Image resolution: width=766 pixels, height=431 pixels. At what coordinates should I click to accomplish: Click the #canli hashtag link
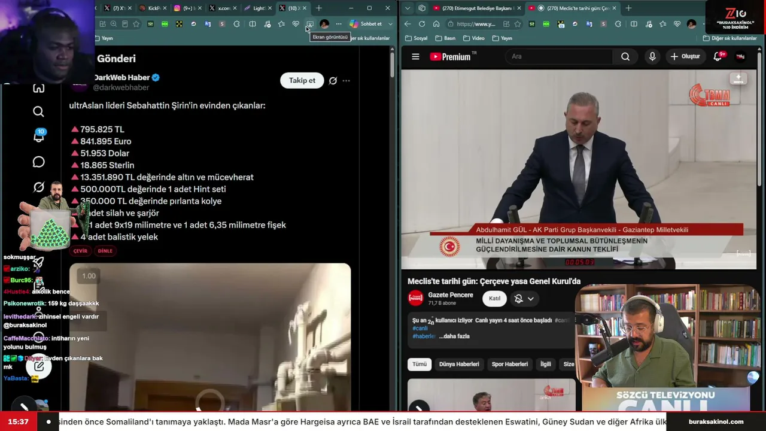[x=420, y=329]
